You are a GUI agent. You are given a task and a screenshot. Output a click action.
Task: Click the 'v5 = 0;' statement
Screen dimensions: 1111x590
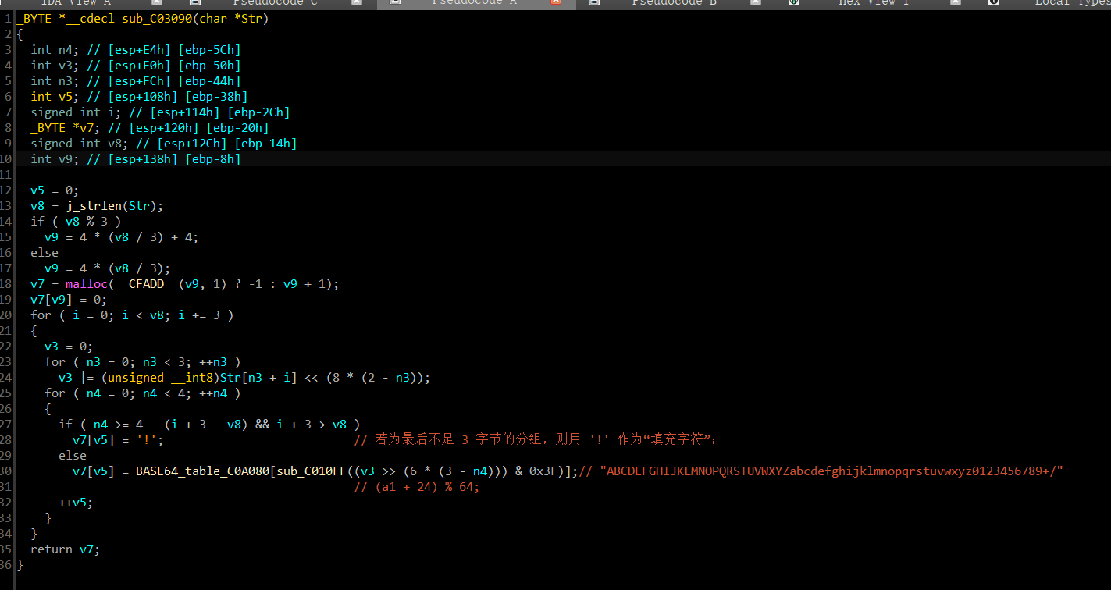pyautogui.click(x=55, y=190)
